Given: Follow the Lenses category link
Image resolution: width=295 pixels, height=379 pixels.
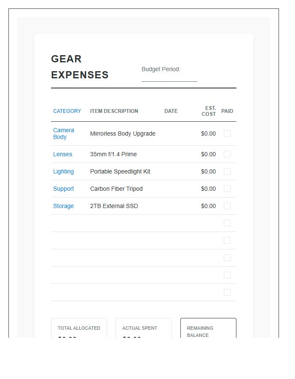Looking at the screenshot, I should [62, 154].
